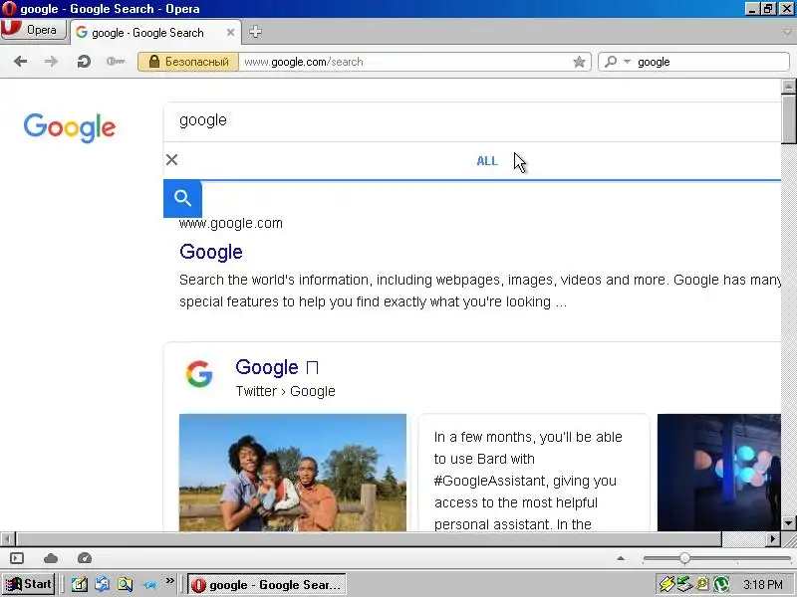This screenshot has width=797, height=597.
Task: Click third quick launch magnifier folder icon
Action: tap(126, 585)
